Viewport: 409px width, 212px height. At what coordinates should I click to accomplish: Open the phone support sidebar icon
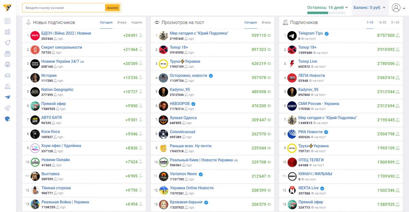point(7,108)
